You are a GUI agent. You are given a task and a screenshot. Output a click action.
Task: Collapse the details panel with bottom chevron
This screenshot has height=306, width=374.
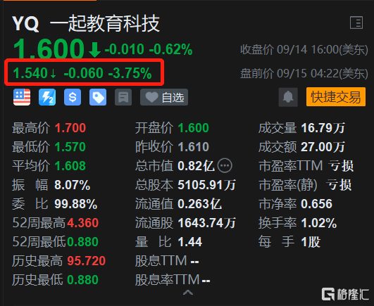click(188, 292)
